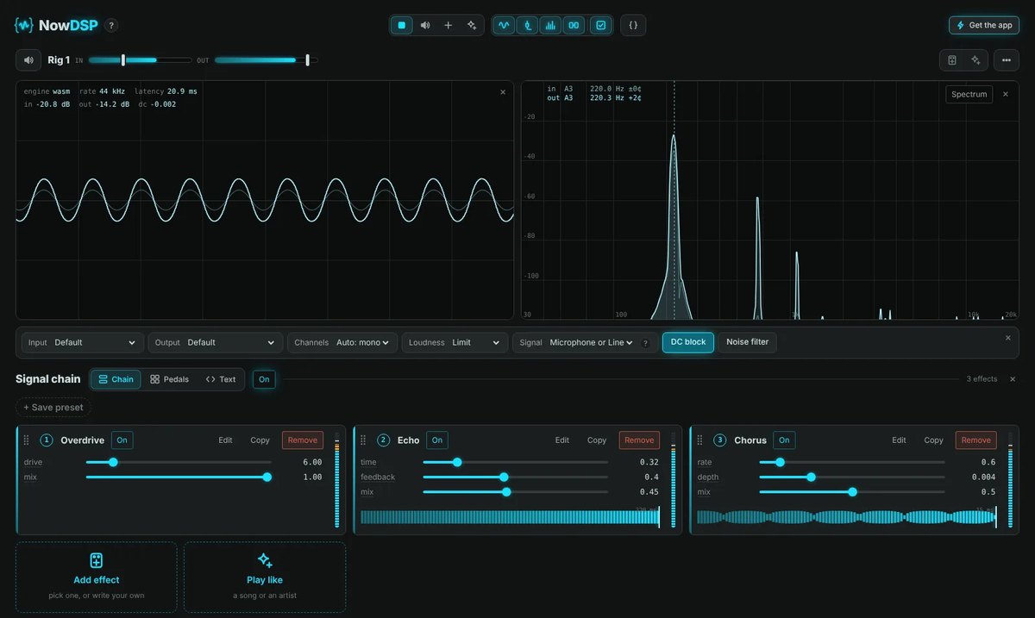Screen dimensions: 1035x618
Task: Switch to the Chain view tab
Action: pos(116,379)
